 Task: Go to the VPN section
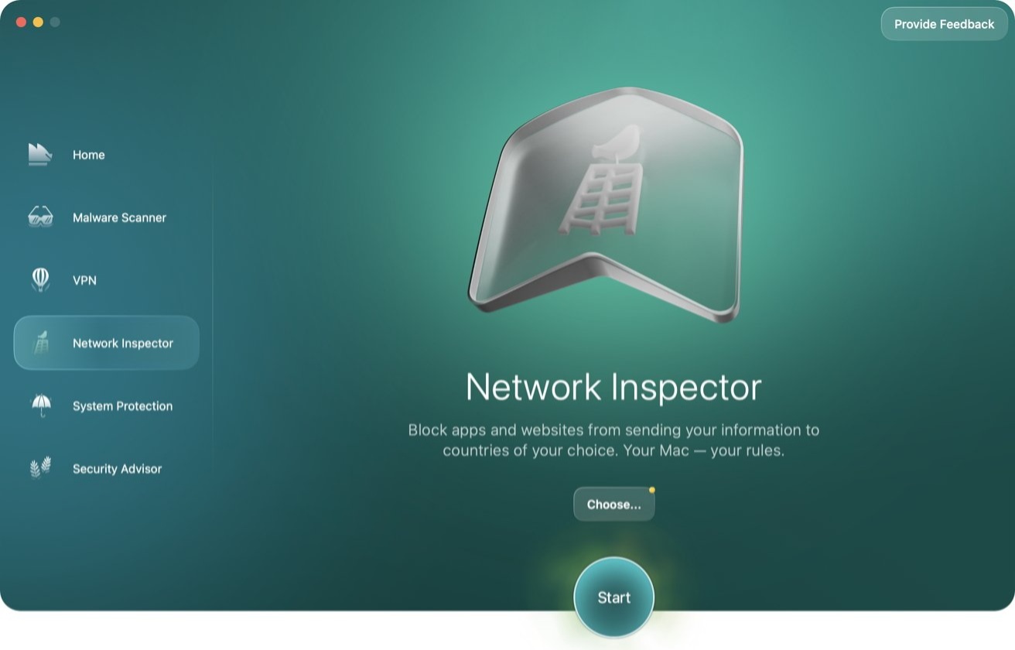click(x=84, y=280)
